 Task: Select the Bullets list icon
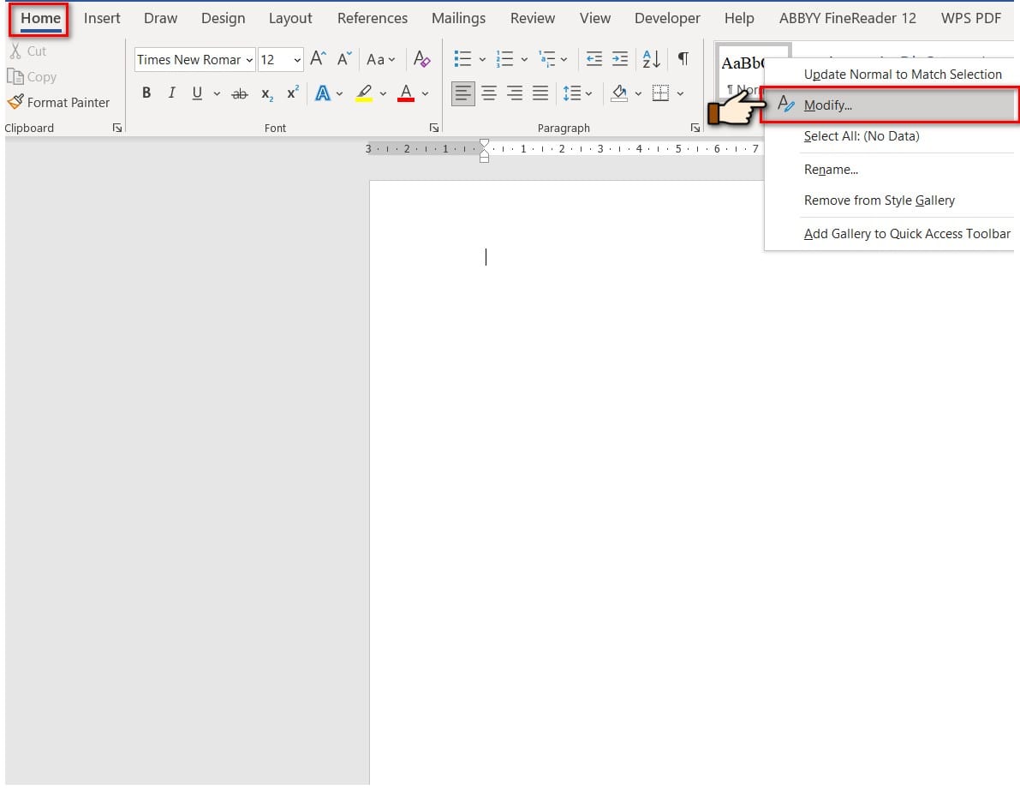[462, 59]
